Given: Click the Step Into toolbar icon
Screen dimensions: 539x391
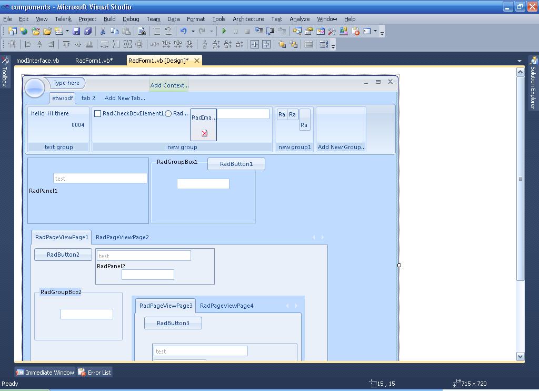Looking at the screenshot, I should 258,31.
